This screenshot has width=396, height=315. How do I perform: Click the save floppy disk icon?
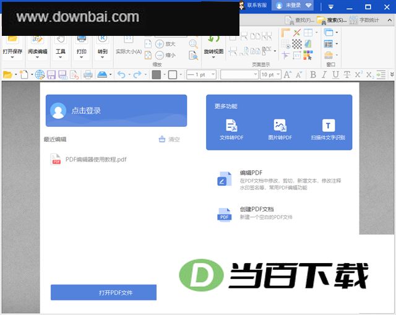51,75
